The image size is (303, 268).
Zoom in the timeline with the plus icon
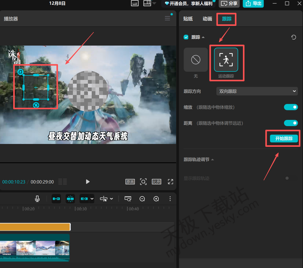(156, 199)
